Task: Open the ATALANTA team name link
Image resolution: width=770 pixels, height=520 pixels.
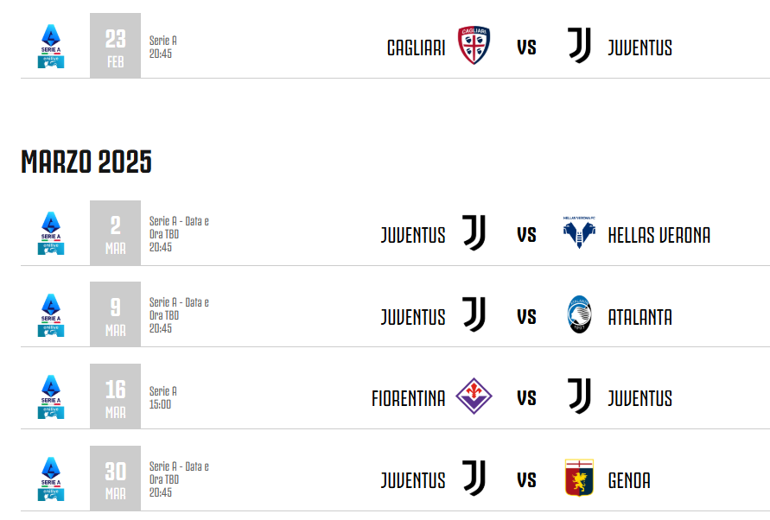Action: click(640, 317)
